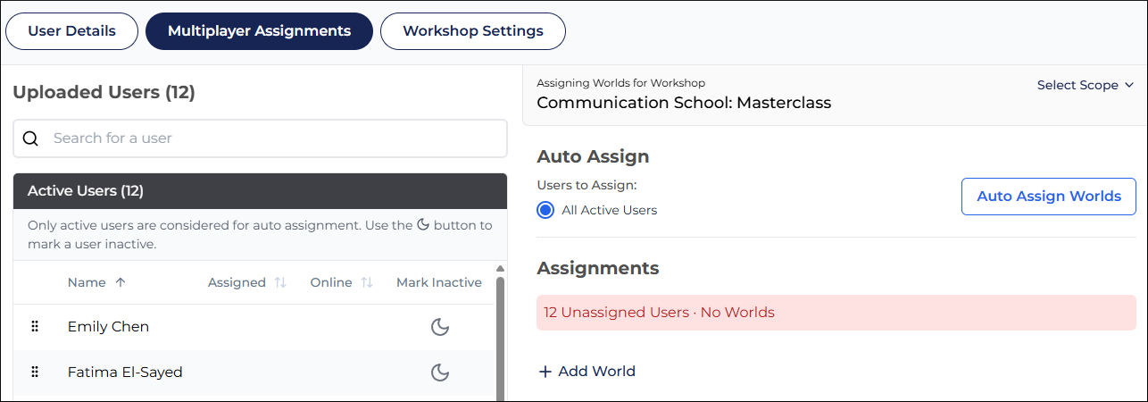Mark Fatima El-Sayed inactive with moon icon

click(x=439, y=373)
